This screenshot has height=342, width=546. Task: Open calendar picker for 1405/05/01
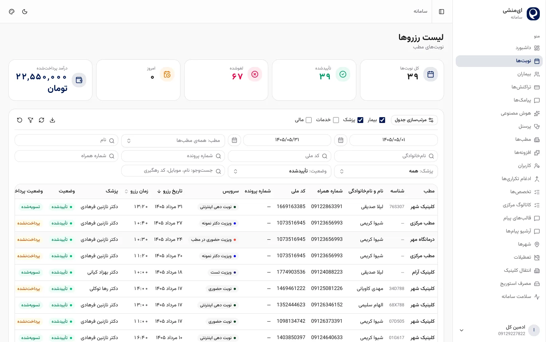coord(341,140)
